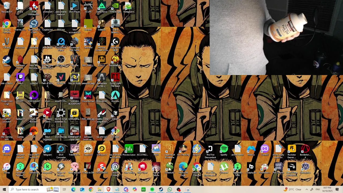Open the GOG GALAXY shortcut
The height and width of the screenshot is (193, 343).
click(x=34, y=97)
